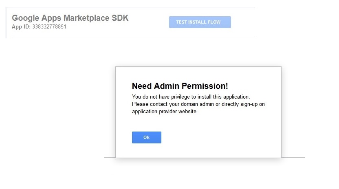Viewport: 339px width, 189px height.
Task: Click empty dialog area right of Ok
Action: (x=220, y=137)
